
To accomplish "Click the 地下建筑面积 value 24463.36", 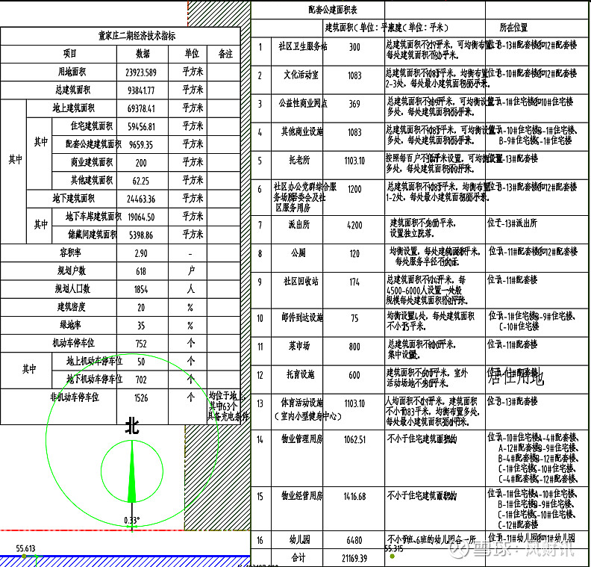I will [x=141, y=199].
